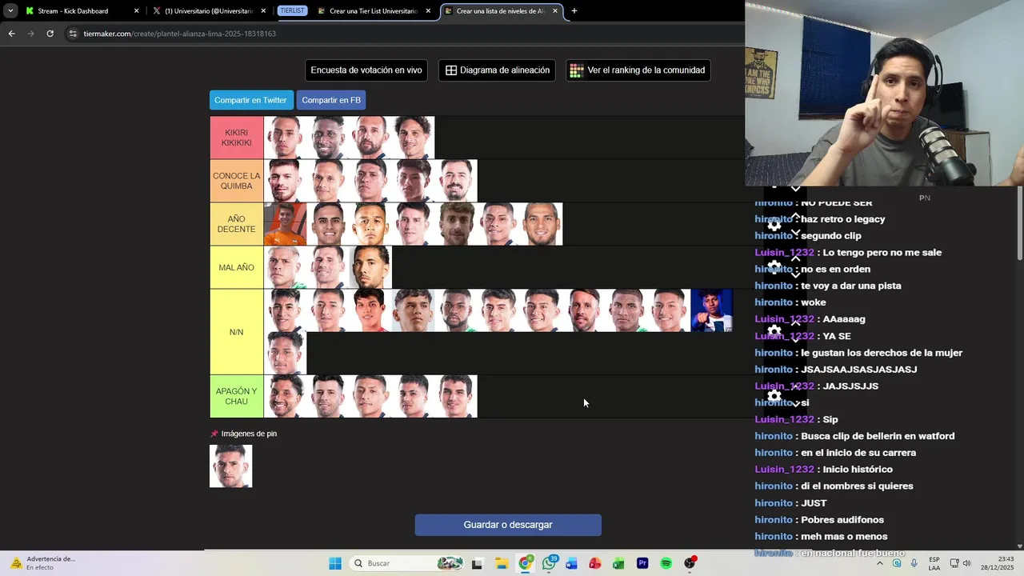Click the browser forward arrow
The image size is (1024, 576).
point(30,34)
